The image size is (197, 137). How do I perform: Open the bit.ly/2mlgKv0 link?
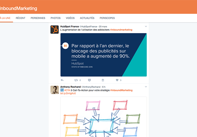[68, 93]
